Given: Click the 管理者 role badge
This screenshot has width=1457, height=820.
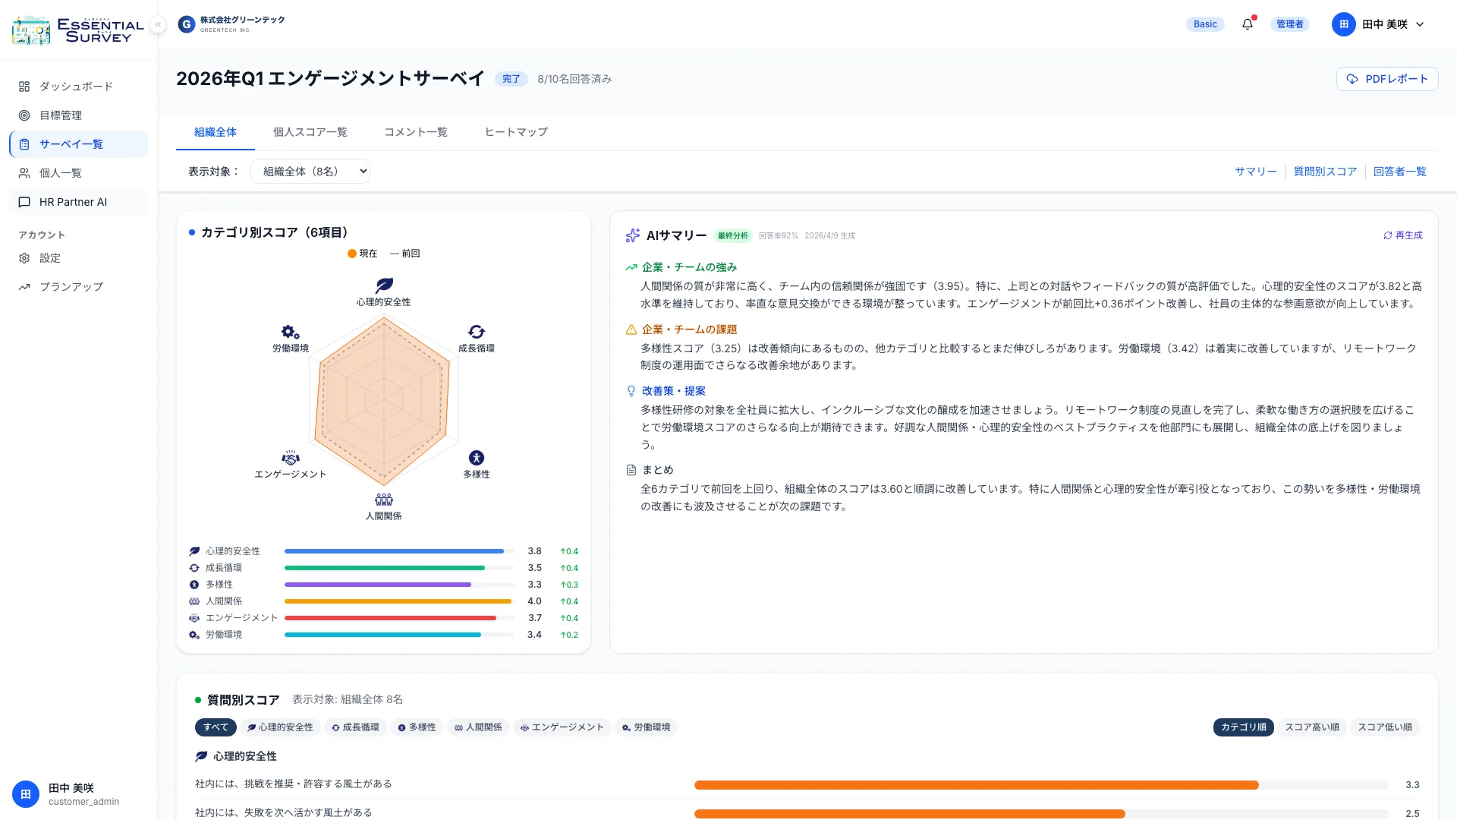Looking at the screenshot, I should [1290, 24].
